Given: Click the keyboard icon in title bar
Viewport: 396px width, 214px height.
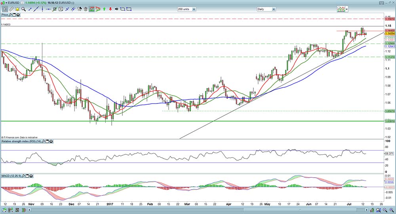Looking at the screenshot, I should [381, 3].
